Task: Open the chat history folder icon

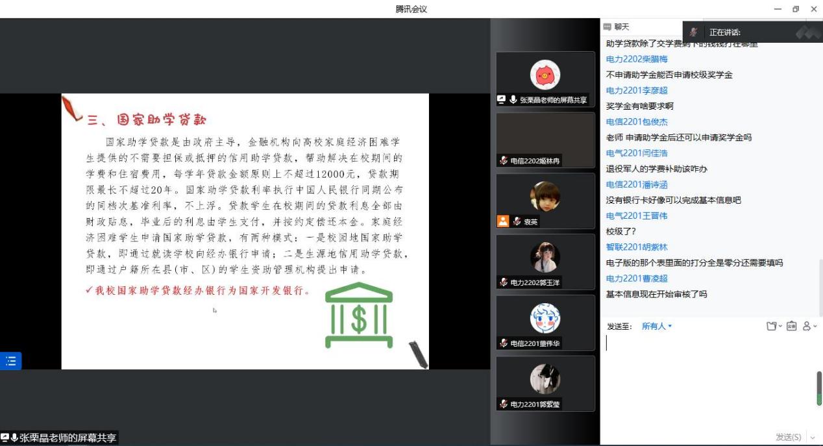Action: (772, 327)
